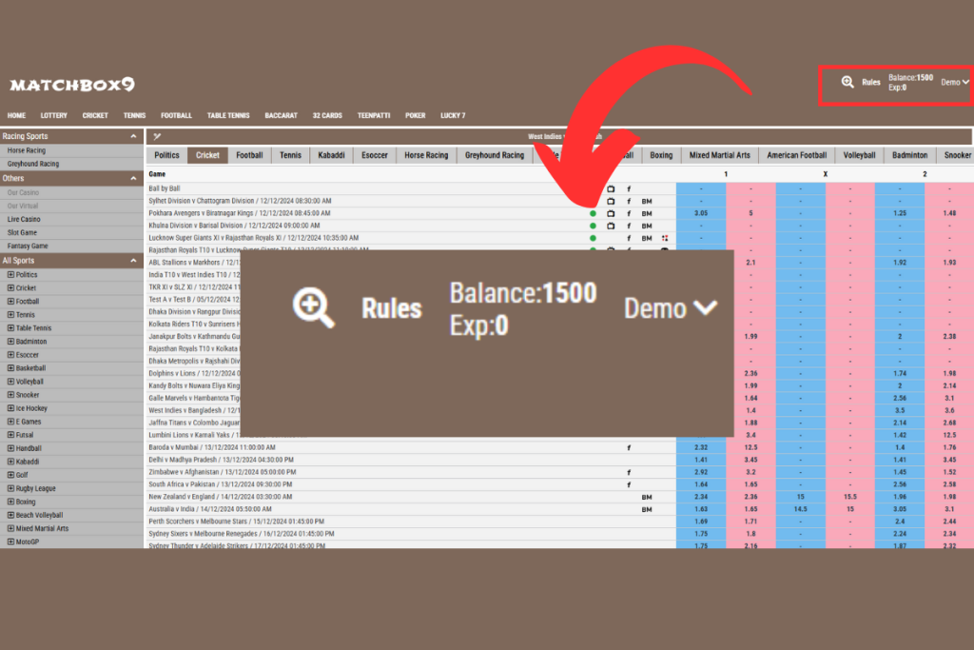Open Zimbabwe v Afghanistan match name
The image size is (974, 650).
[x=222, y=472]
